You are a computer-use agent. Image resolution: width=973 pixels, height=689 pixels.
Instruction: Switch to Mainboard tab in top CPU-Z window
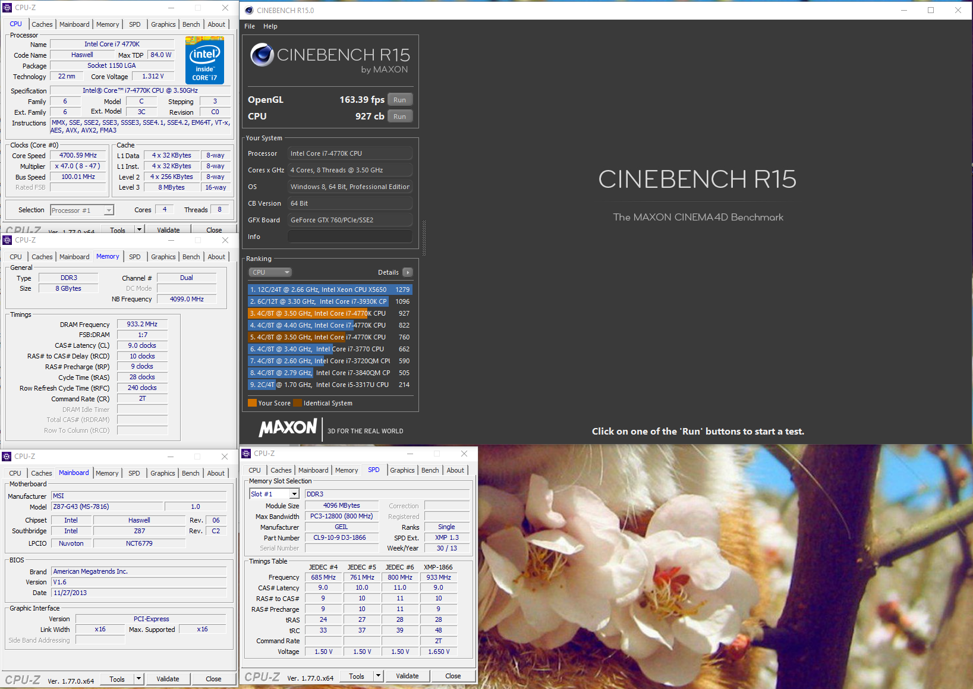click(x=74, y=24)
